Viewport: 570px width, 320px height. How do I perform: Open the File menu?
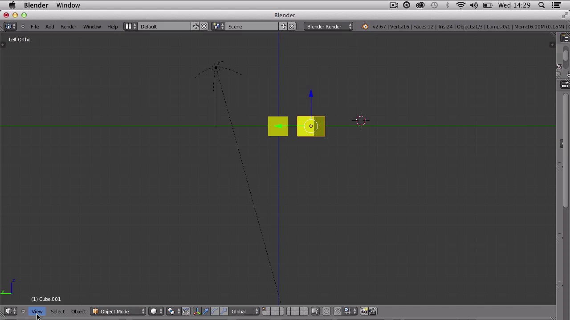(x=35, y=27)
